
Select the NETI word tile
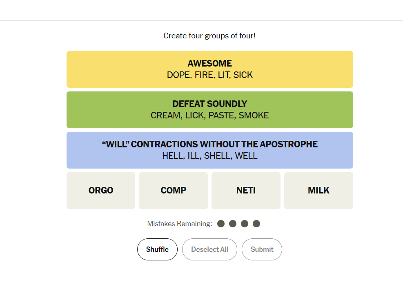[x=246, y=191]
